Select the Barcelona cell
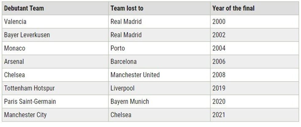The image size is (301, 127). pos(123,62)
